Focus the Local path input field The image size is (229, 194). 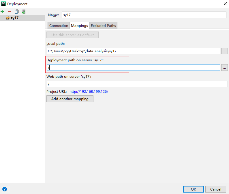point(133,51)
